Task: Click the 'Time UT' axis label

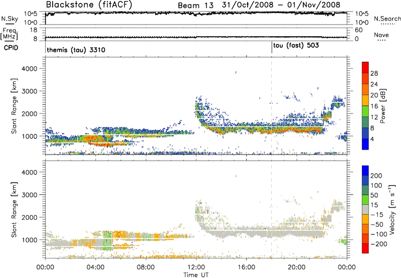Action: coord(196,274)
